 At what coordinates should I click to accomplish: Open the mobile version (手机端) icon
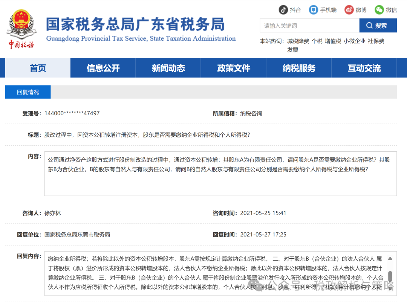[313, 10]
